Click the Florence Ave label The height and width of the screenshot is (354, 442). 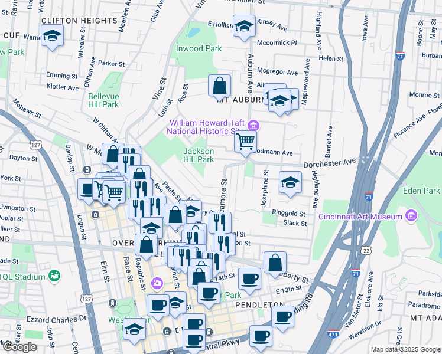pyautogui.click(x=409, y=127)
